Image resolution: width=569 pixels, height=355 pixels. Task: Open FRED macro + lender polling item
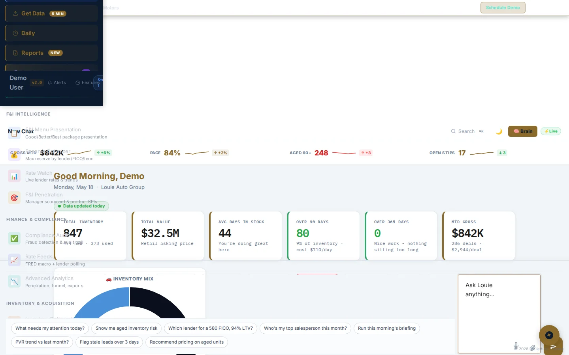tap(55, 264)
